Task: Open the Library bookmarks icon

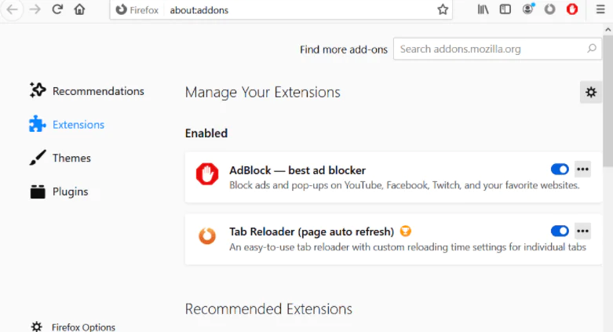Action: [x=483, y=9]
